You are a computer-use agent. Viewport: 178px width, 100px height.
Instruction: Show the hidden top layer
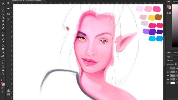(x=168, y=68)
